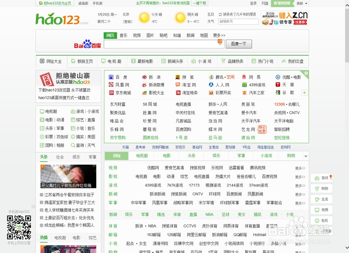Add a site with the green plus icon
Viewport: 349px width, 253px height.
(304, 93)
